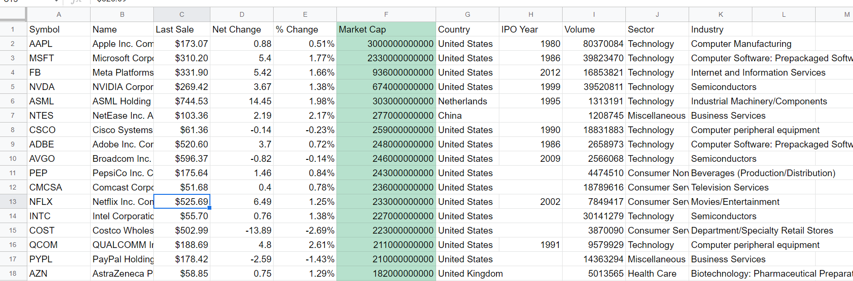Select column G header

click(468, 14)
